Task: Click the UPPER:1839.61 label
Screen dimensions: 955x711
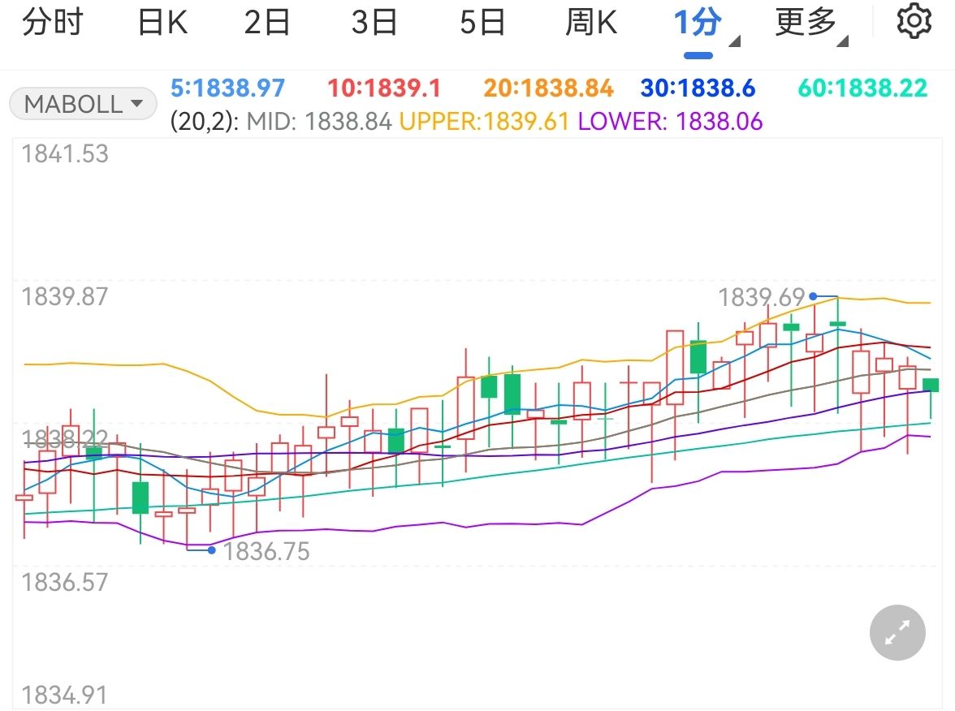Action: (484, 122)
